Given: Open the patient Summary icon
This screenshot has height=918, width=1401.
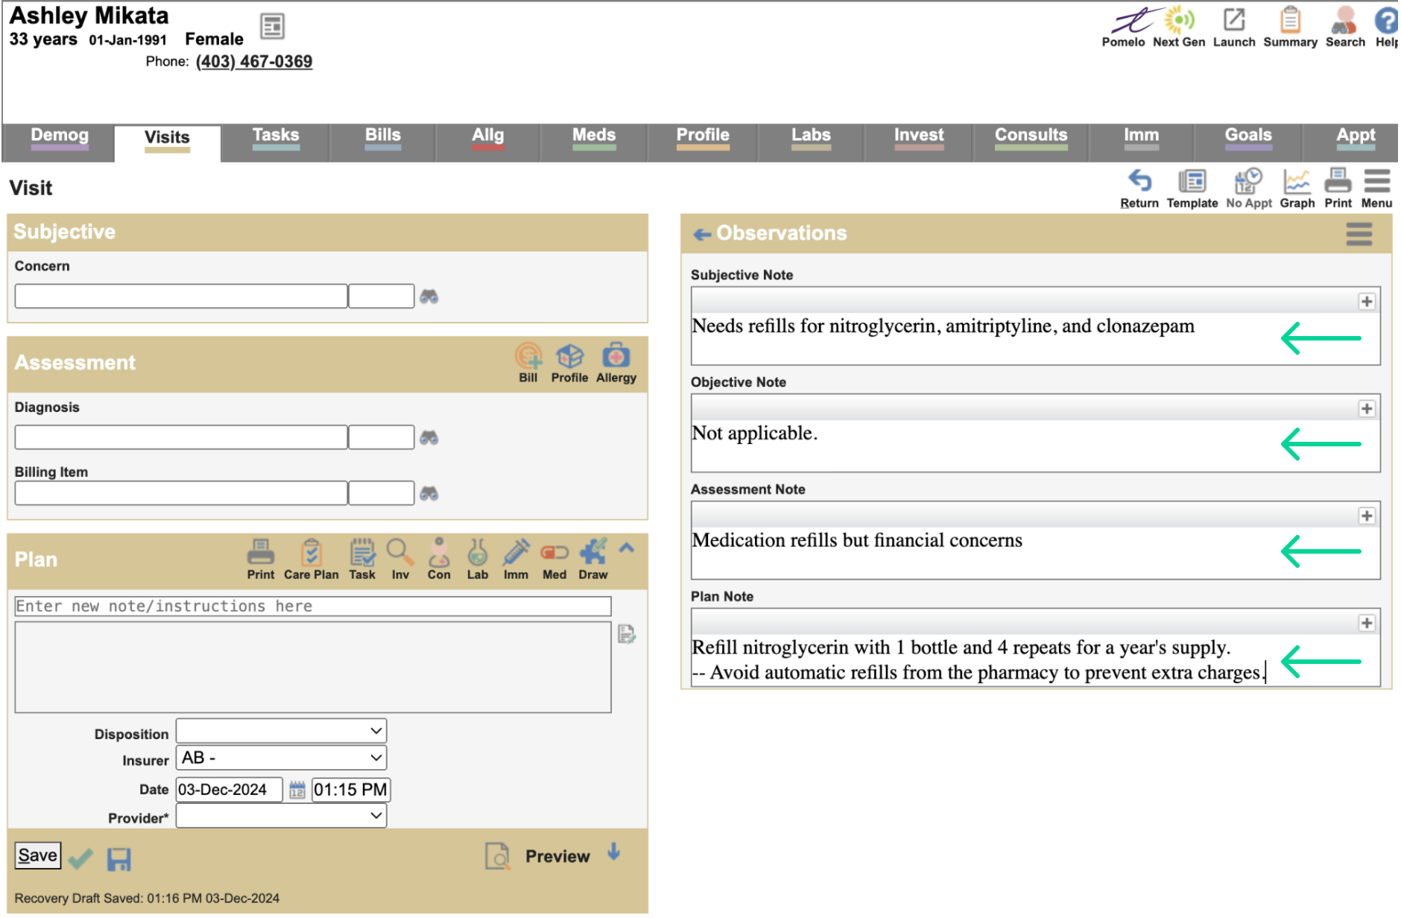Looking at the screenshot, I should point(1290,28).
